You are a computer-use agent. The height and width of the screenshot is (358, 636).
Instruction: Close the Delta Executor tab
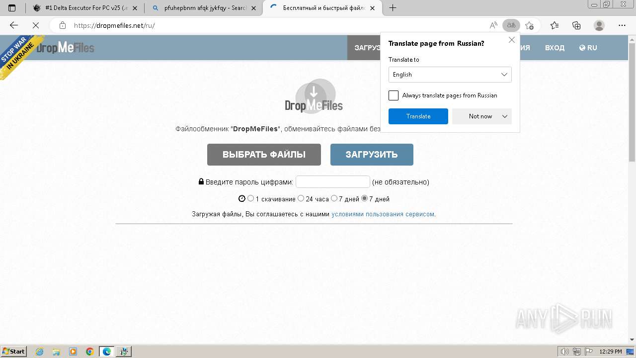[135, 8]
